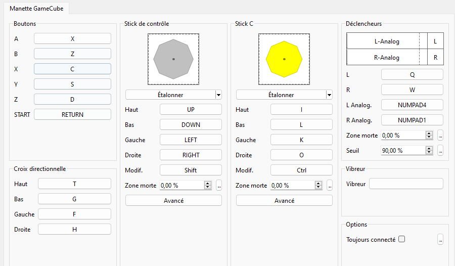Image resolution: width=455 pixels, height=266 pixels.
Task: Click the gray control stick octagon preview
Action: tap(173, 59)
